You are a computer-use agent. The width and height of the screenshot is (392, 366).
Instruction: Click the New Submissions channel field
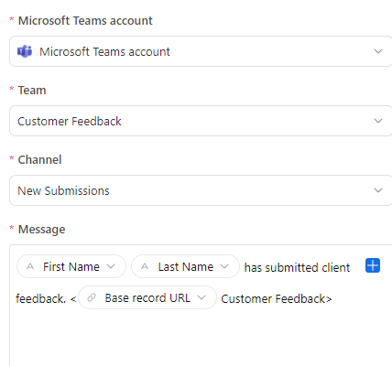coord(201,190)
